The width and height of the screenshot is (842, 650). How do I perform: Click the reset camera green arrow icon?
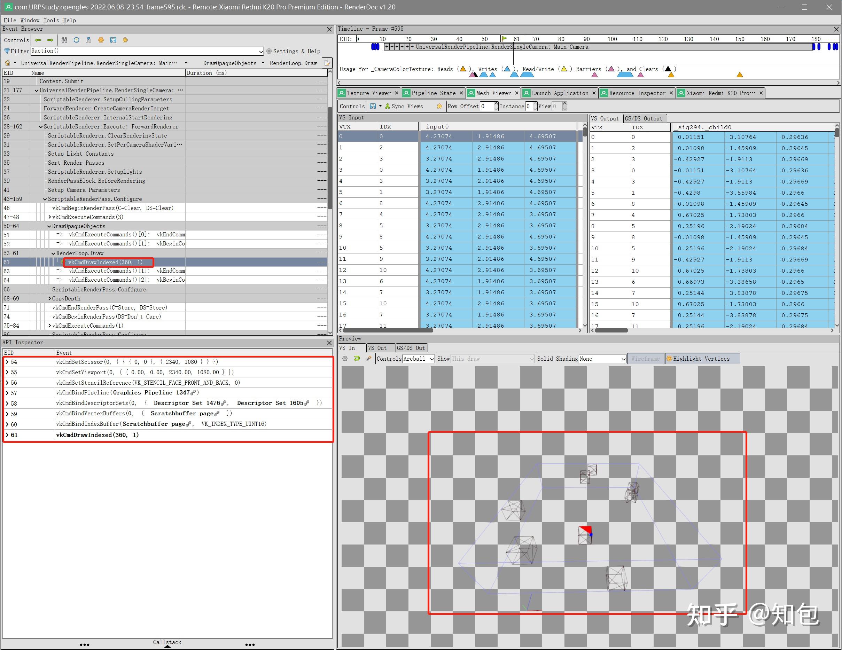(x=357, y=359)
